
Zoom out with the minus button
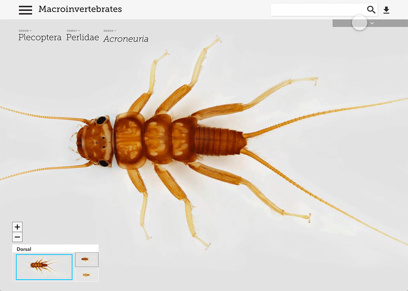(x=17, y=237)
